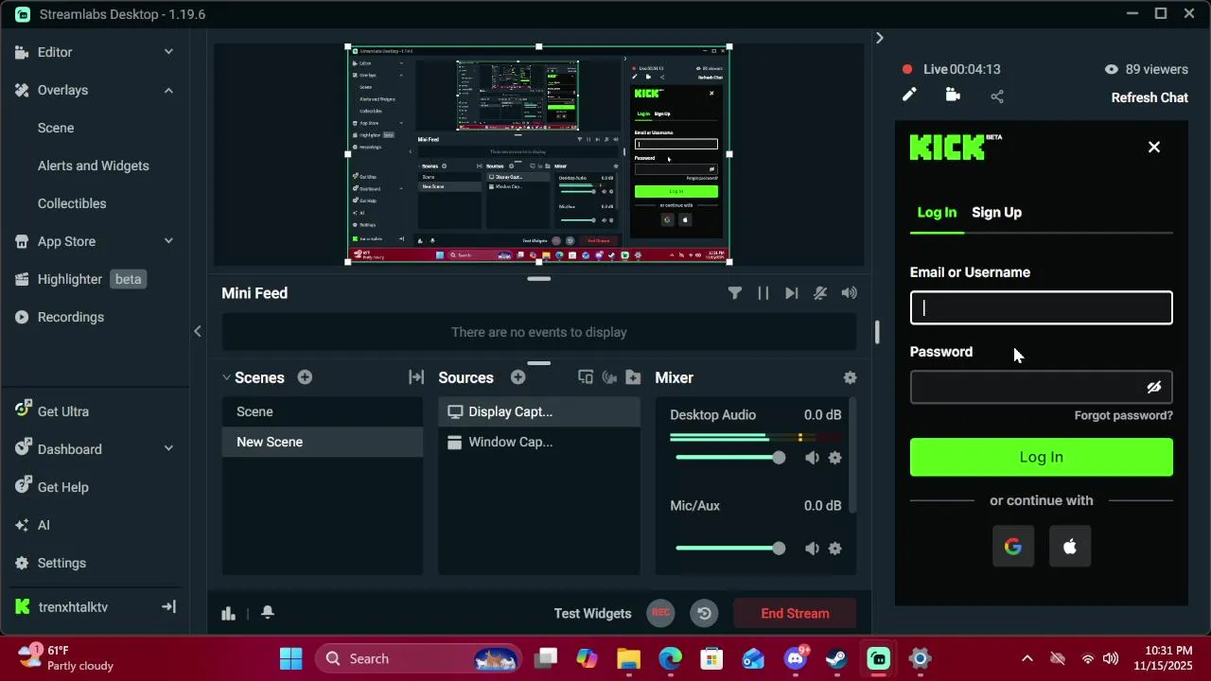The width and height of the screenshot is (1211, 681).
Task: Open Desktop Audio settings gear
Action: (834, 458)
